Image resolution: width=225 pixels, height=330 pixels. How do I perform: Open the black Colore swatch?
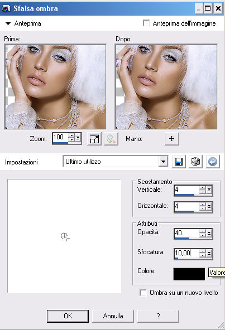click(x=189, y=274)
